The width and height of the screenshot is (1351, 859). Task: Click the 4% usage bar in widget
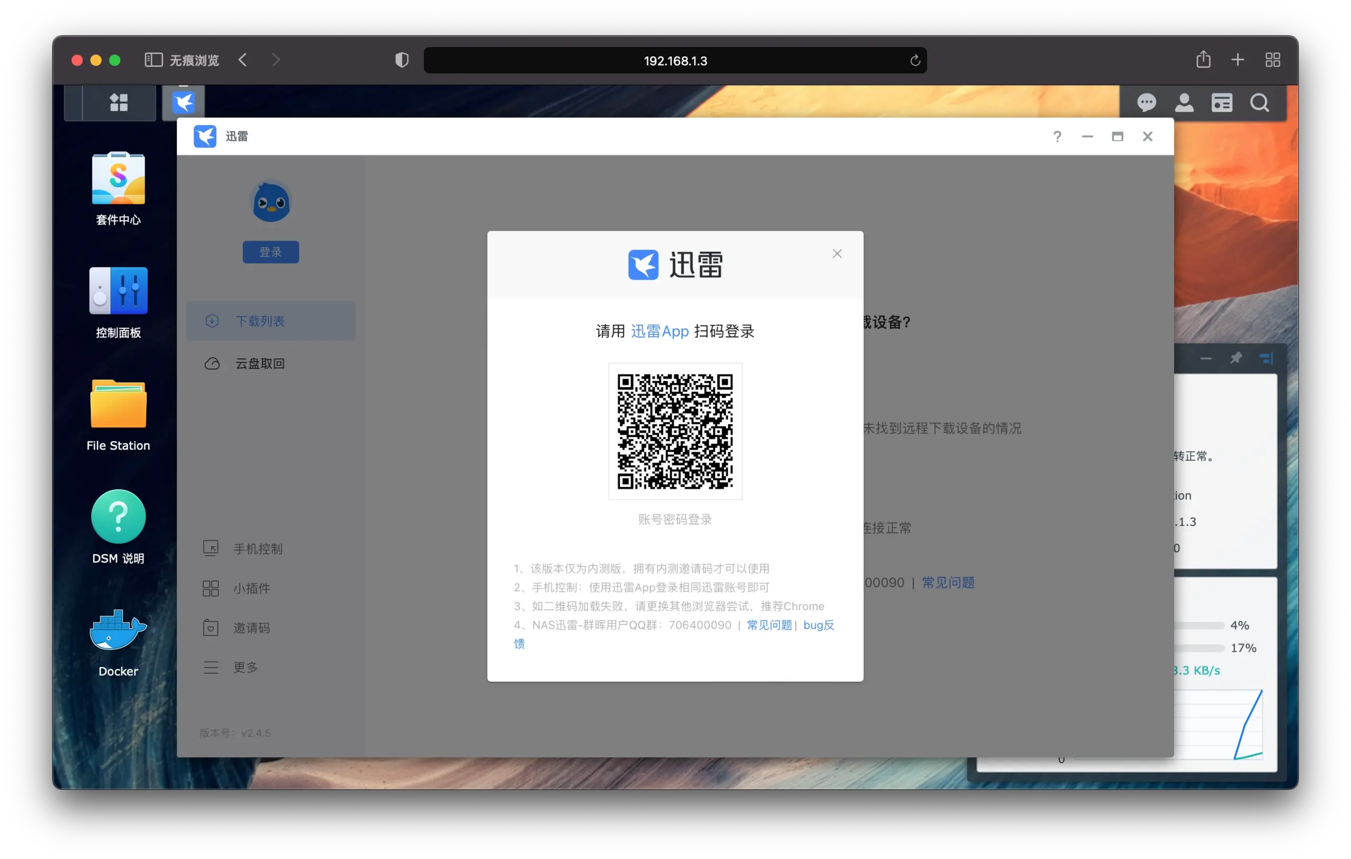point(1199,625)
